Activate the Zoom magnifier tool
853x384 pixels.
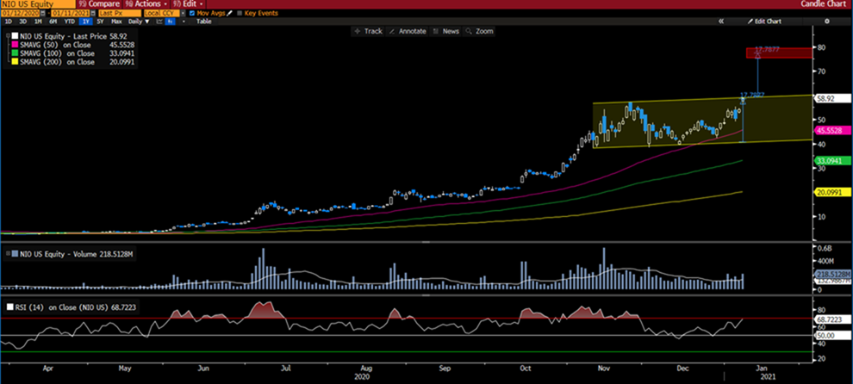[479, 31]
